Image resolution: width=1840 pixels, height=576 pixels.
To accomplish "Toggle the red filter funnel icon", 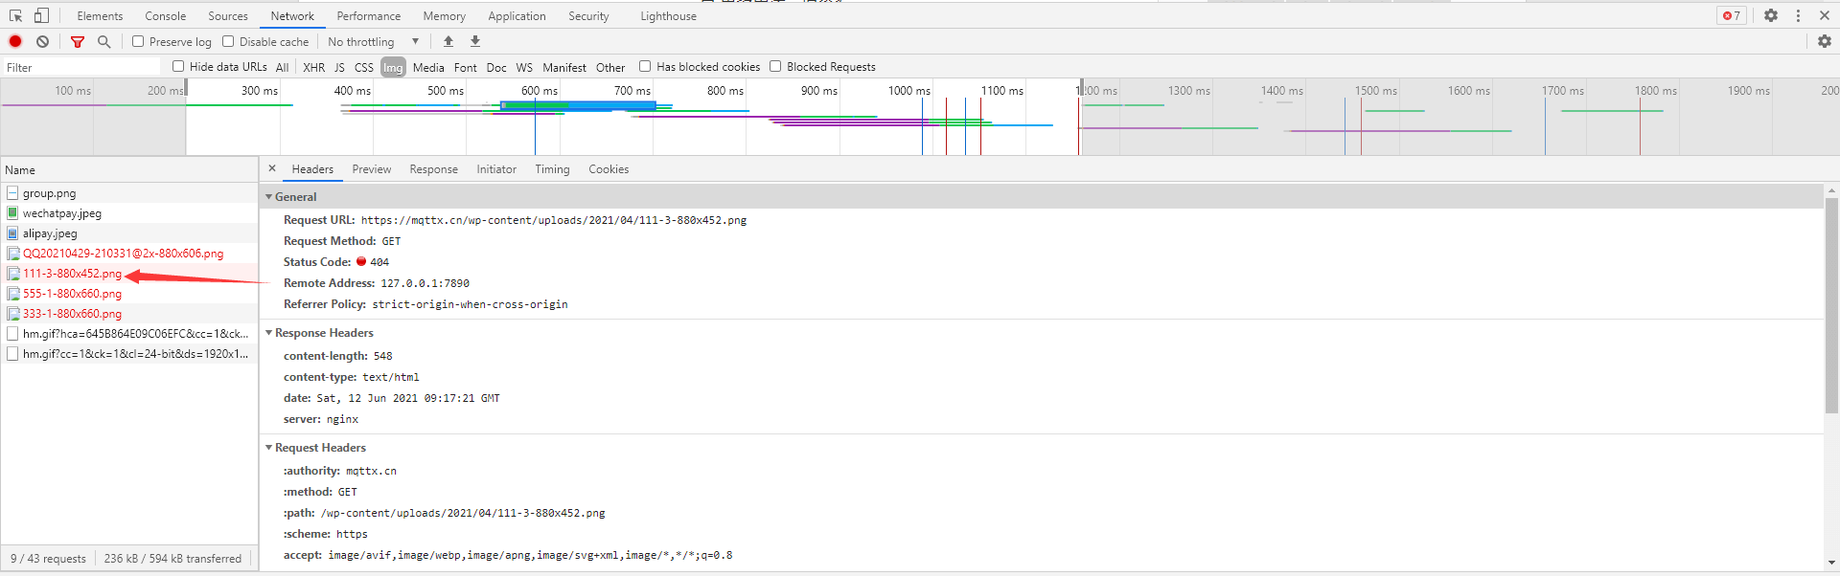I will [78, 41].
